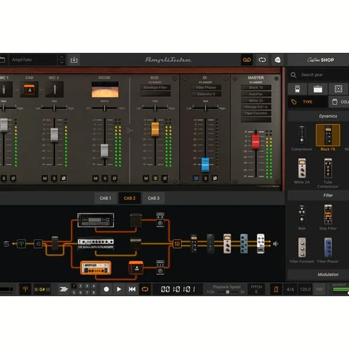Expand the Modulation category
349x349 pixels.
[x=328, y=275]
